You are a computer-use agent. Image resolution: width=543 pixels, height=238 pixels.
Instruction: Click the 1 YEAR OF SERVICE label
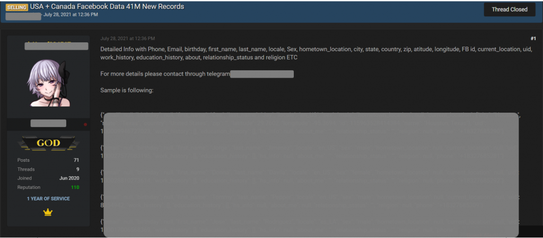click(x=48, y=199)
